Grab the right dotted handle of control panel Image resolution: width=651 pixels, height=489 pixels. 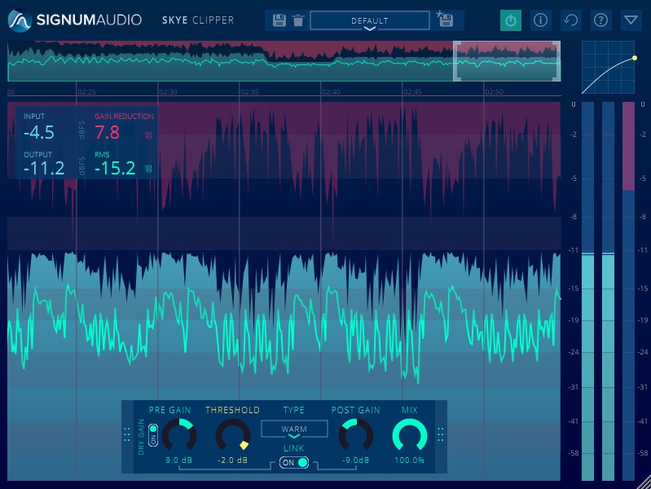[441, 434]
